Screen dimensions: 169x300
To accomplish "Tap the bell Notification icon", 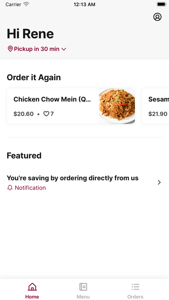I will [x=10, y=188].
